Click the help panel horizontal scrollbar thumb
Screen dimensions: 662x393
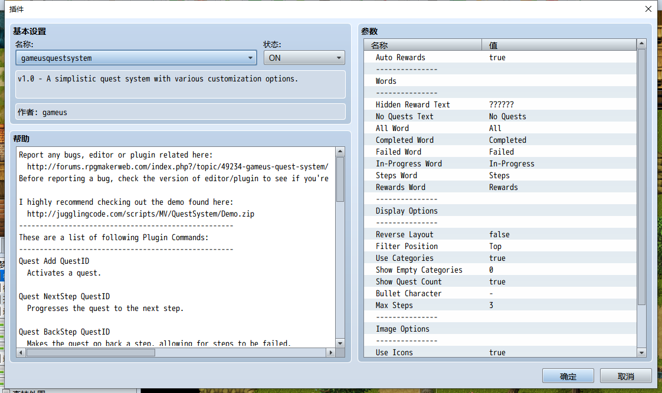[x=90, y=352]
